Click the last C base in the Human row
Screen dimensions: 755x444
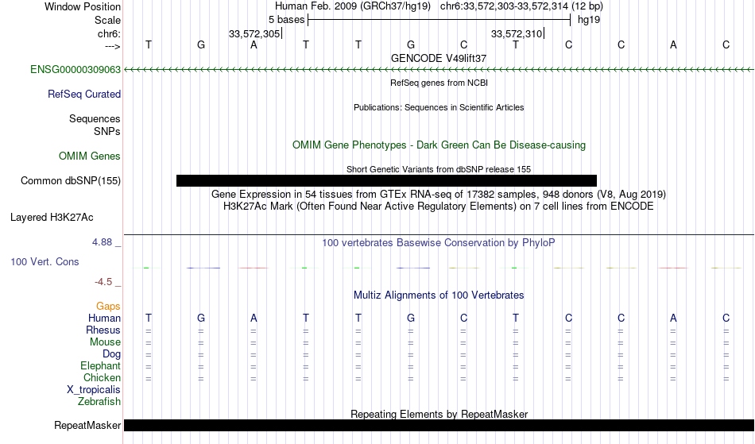[726, 318]
